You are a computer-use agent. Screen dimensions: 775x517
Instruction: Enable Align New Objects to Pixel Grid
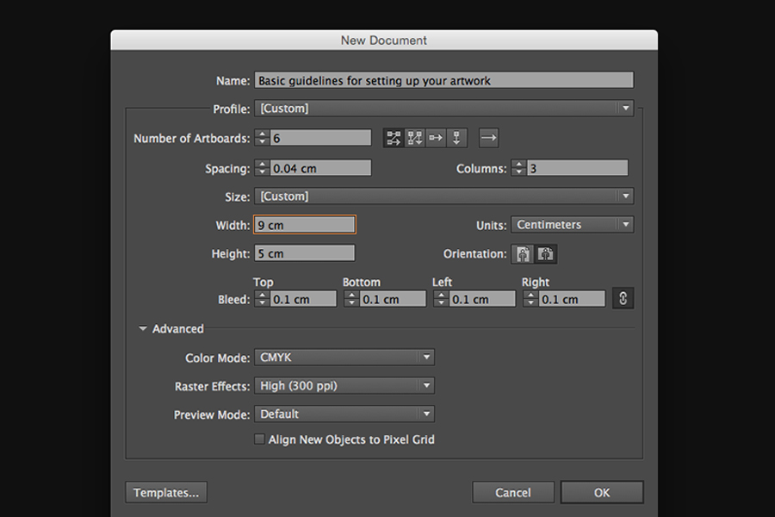(x=259, y=439)
